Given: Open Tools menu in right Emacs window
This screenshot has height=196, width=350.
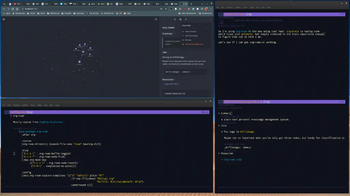Looking at the screenshot, I should click(245, 8).
